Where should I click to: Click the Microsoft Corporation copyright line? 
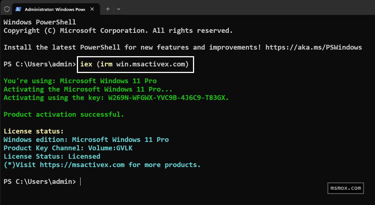pos(118,31)
